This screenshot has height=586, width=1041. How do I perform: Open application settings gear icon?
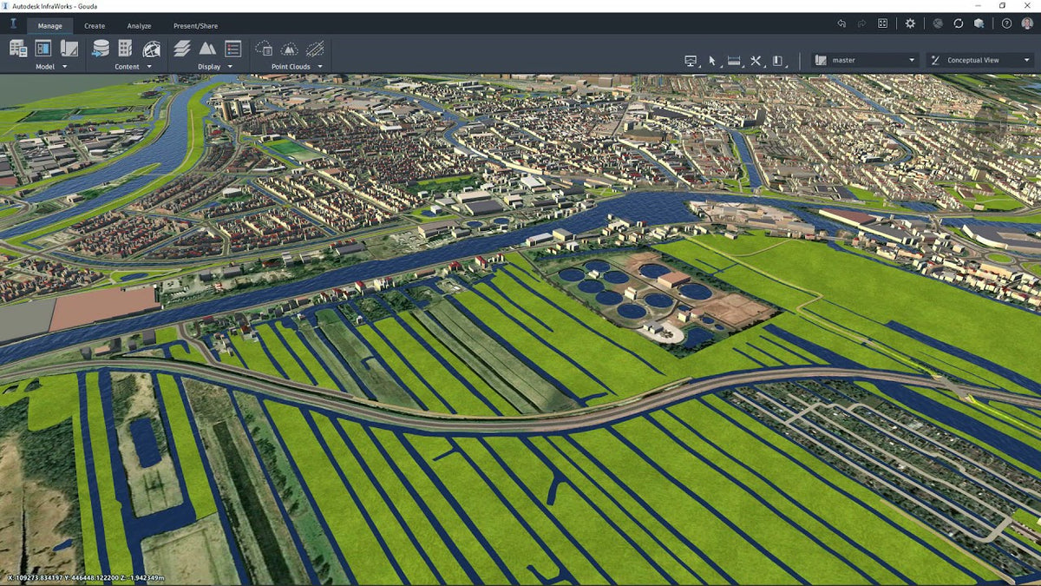910,23
